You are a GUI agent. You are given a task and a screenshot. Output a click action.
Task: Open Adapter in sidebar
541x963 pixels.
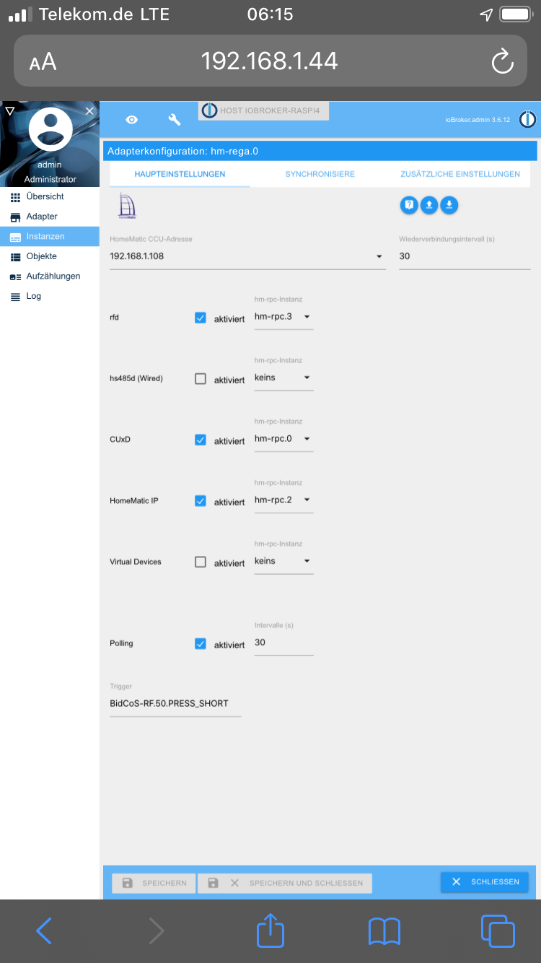tap(50, 217)
